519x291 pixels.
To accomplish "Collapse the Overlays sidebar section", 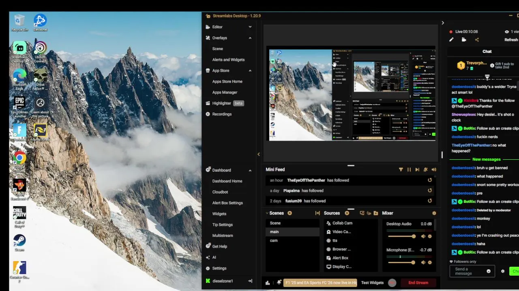I will click(x=250, y=38).
